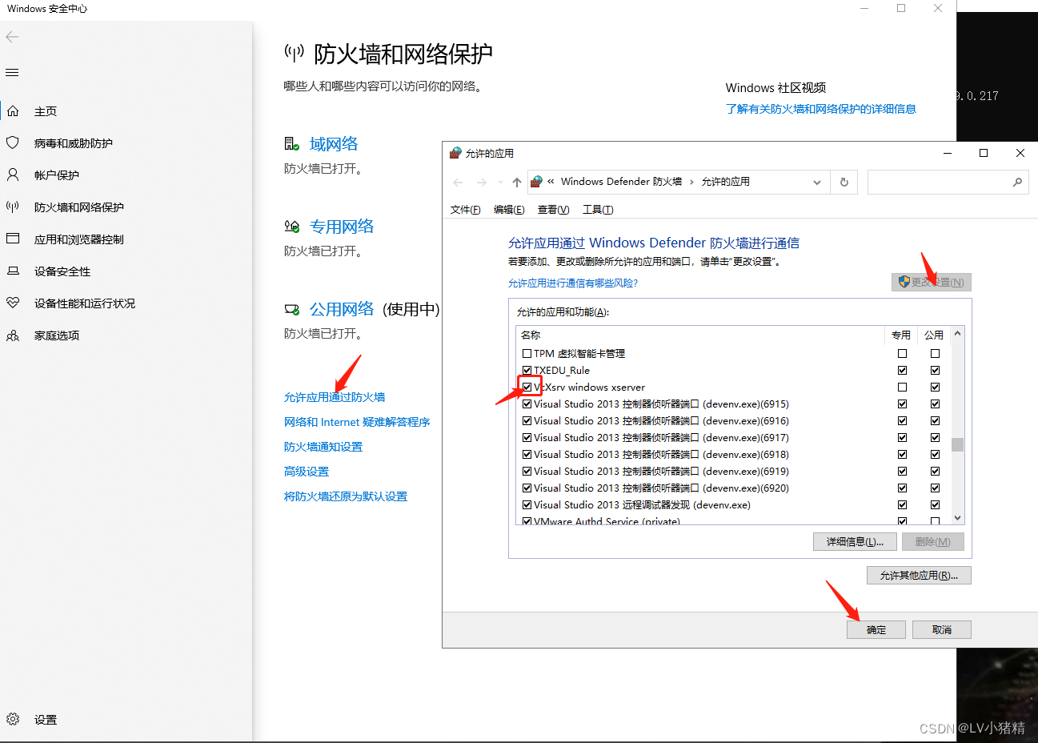Click antenna icon for 防火墙和网络保护 sidebar
Viewport: 1038px width, 743px height.
13,207
